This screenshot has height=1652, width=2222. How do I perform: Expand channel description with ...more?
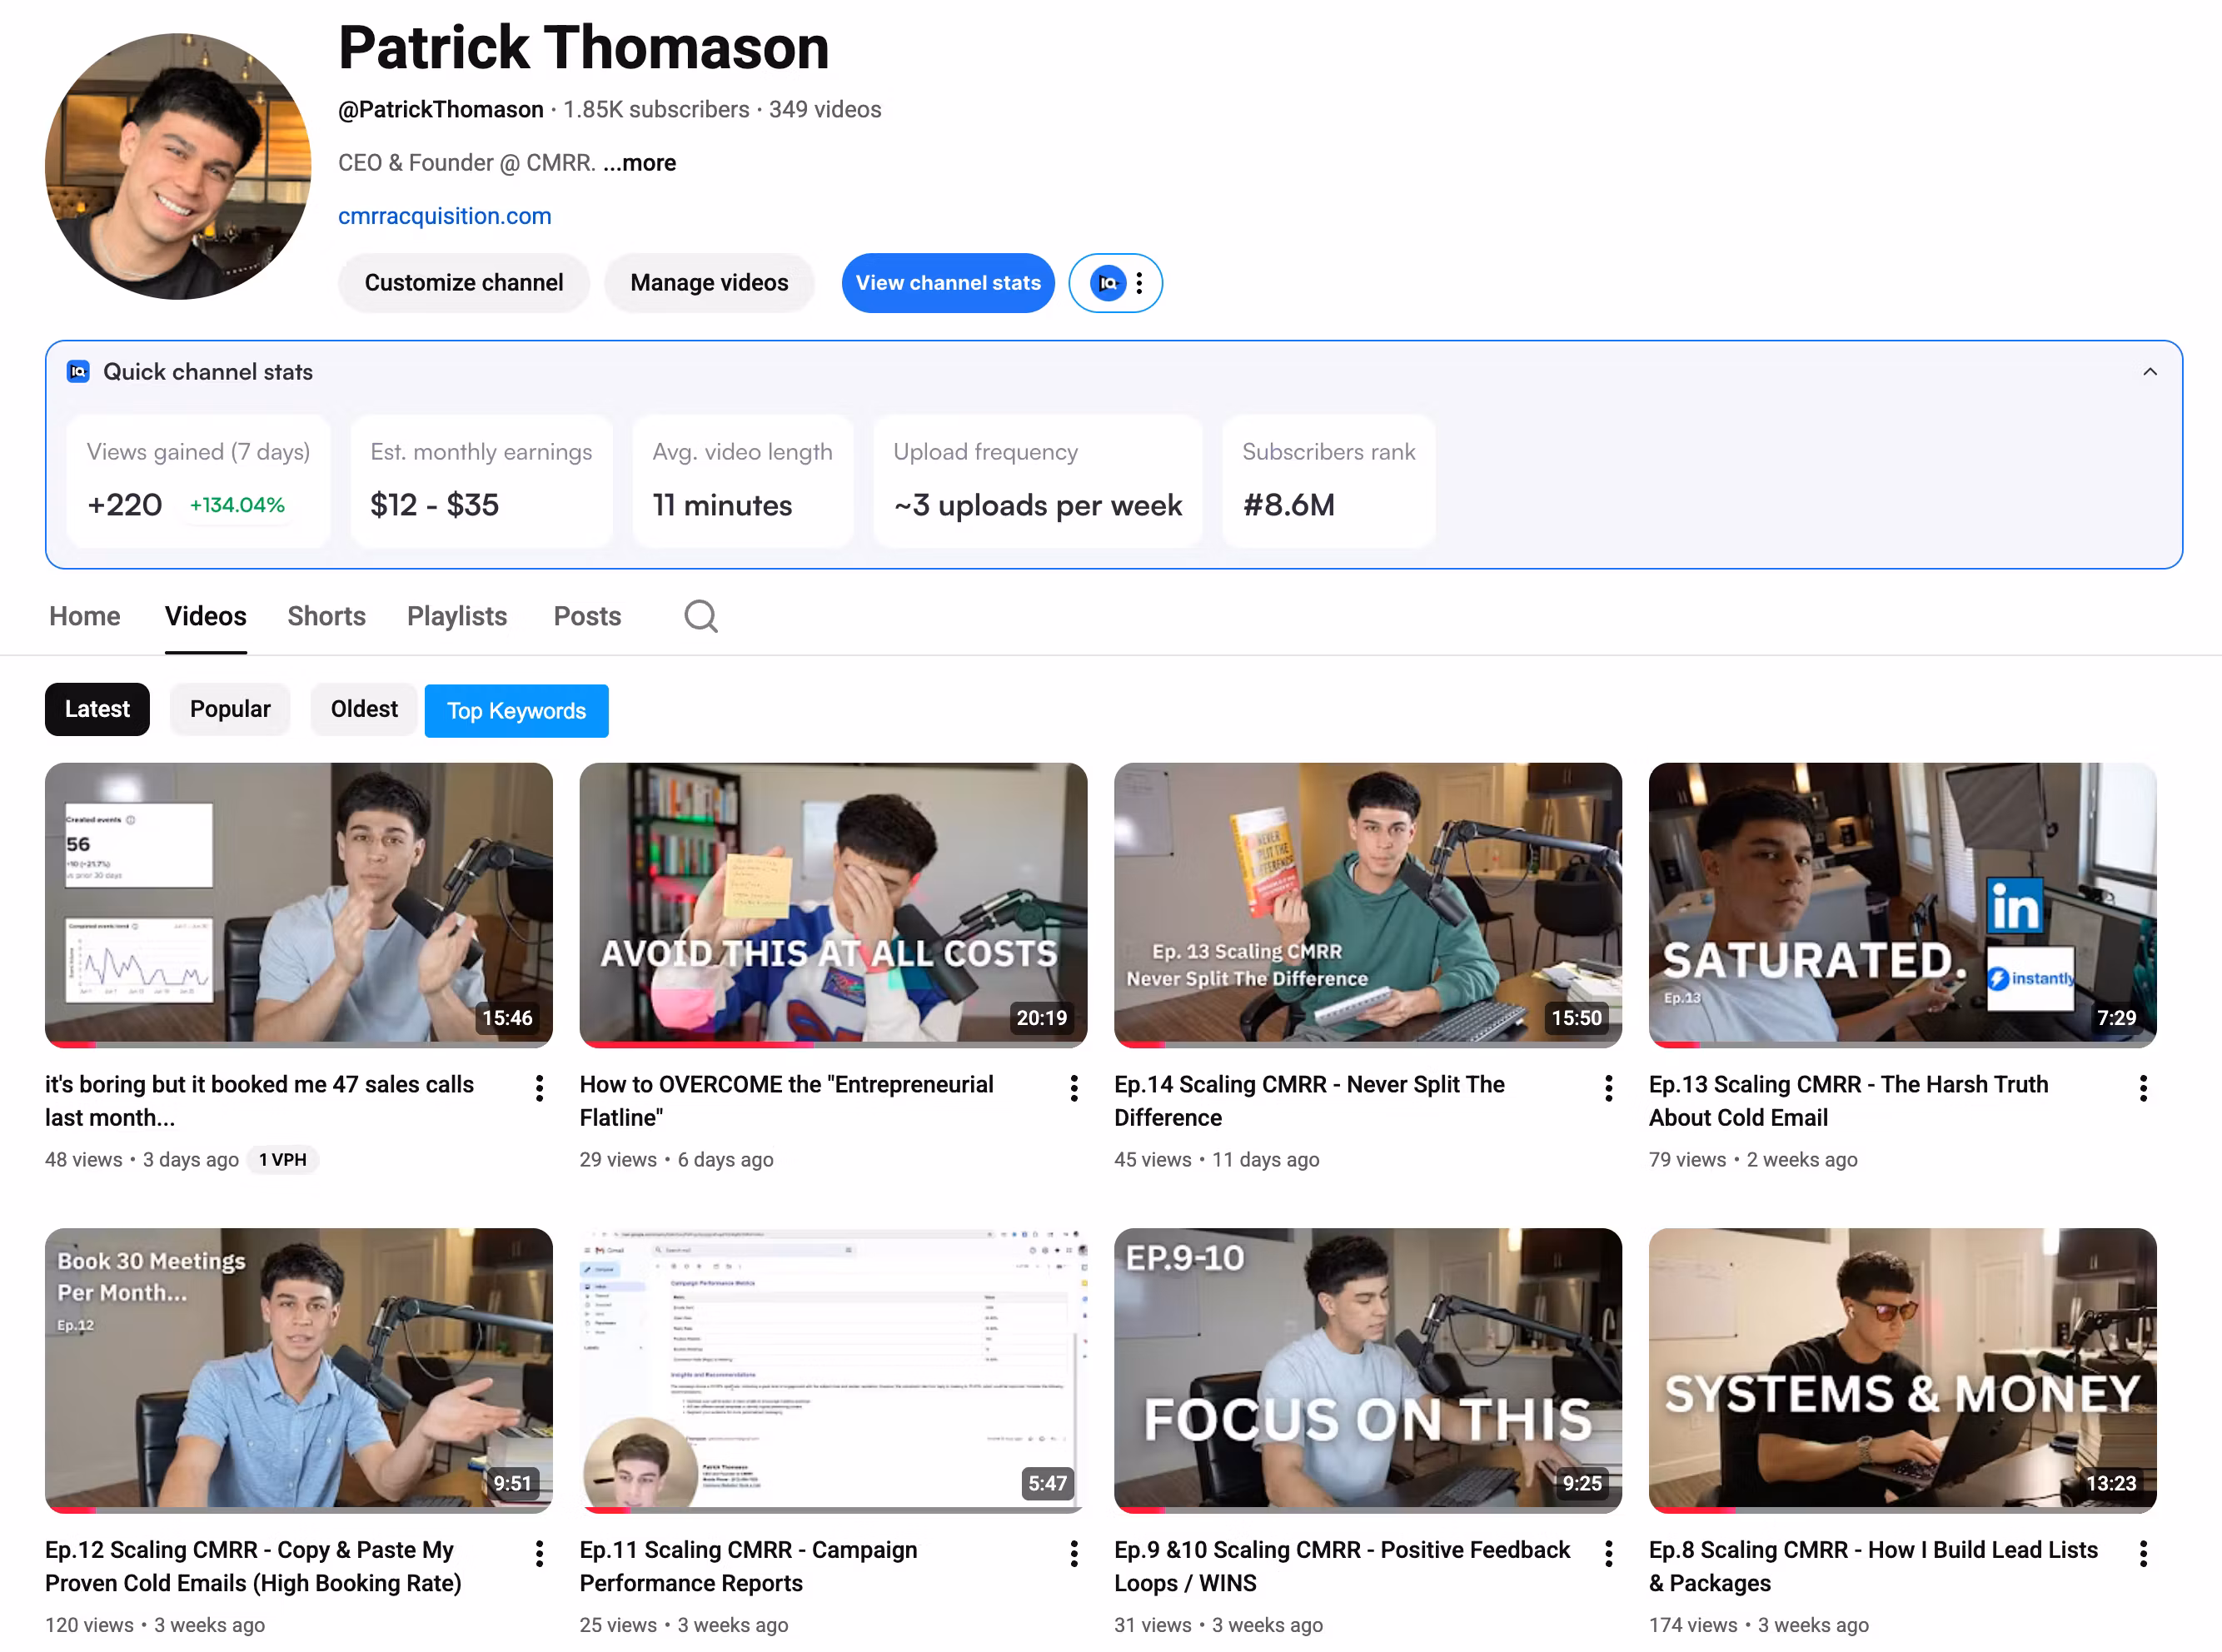coord(639,163)
